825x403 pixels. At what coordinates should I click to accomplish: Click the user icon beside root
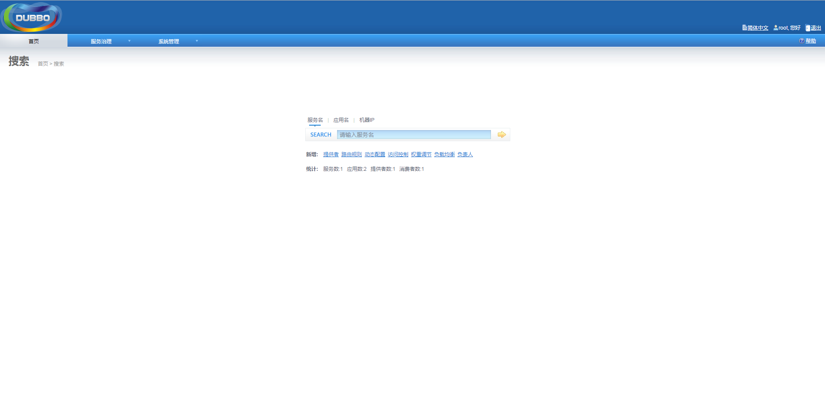pyautogui.click(x=776, y=27)
